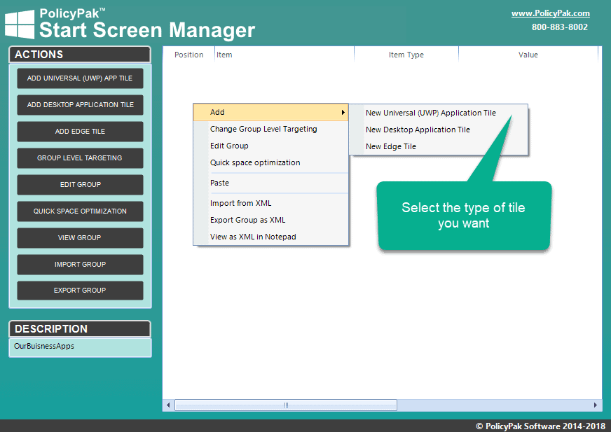Click the Export Group button
Screen dimensions: 611x432
(x=80, y=290)
